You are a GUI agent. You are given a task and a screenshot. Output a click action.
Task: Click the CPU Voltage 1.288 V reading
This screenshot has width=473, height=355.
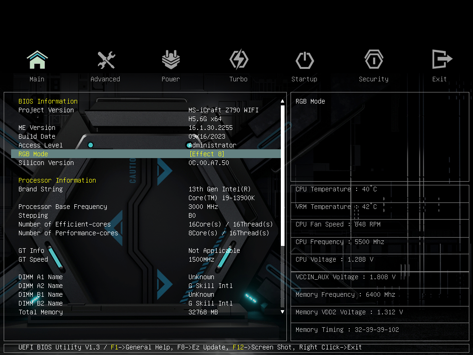(334, 259)
